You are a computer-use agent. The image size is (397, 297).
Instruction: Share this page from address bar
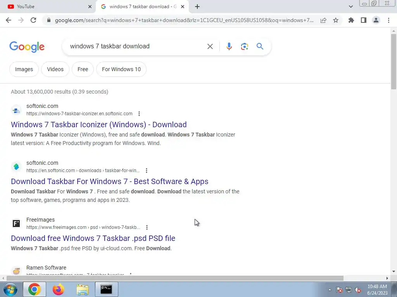pyautogui.click(x=323, y=20)
